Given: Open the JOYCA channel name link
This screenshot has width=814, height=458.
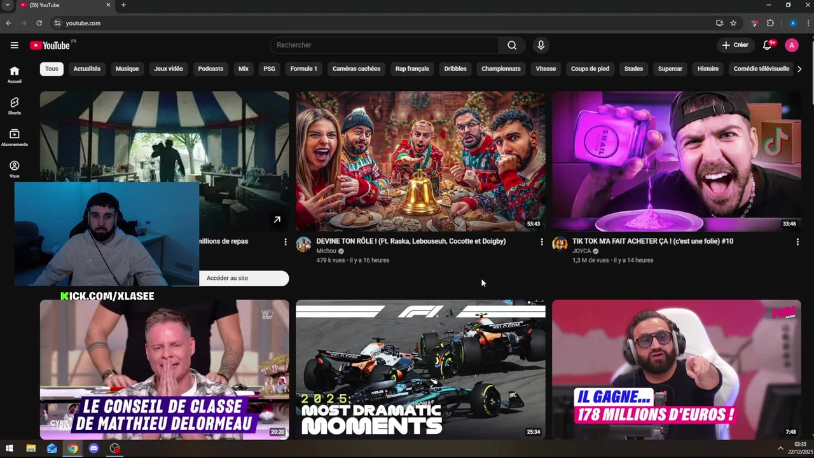Looking at the screenshot, I should [582, 251].
